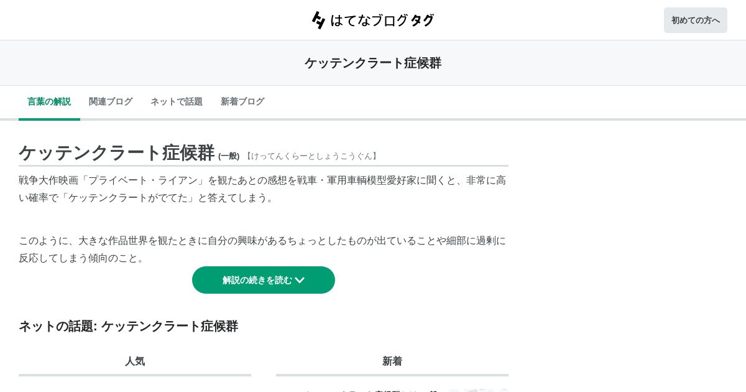This screenshot has height=392, width=746.
Task: Click the けってんくらーとしょうこうぐん reading text
Action: (311, 156)
